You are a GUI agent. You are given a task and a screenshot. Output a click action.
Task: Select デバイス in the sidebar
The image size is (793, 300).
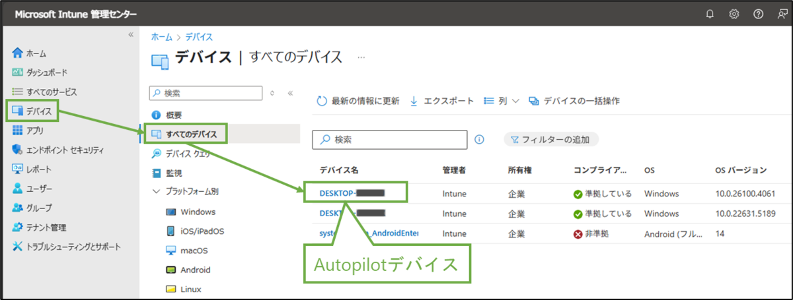pyautogui.click(x=32, y=110)
